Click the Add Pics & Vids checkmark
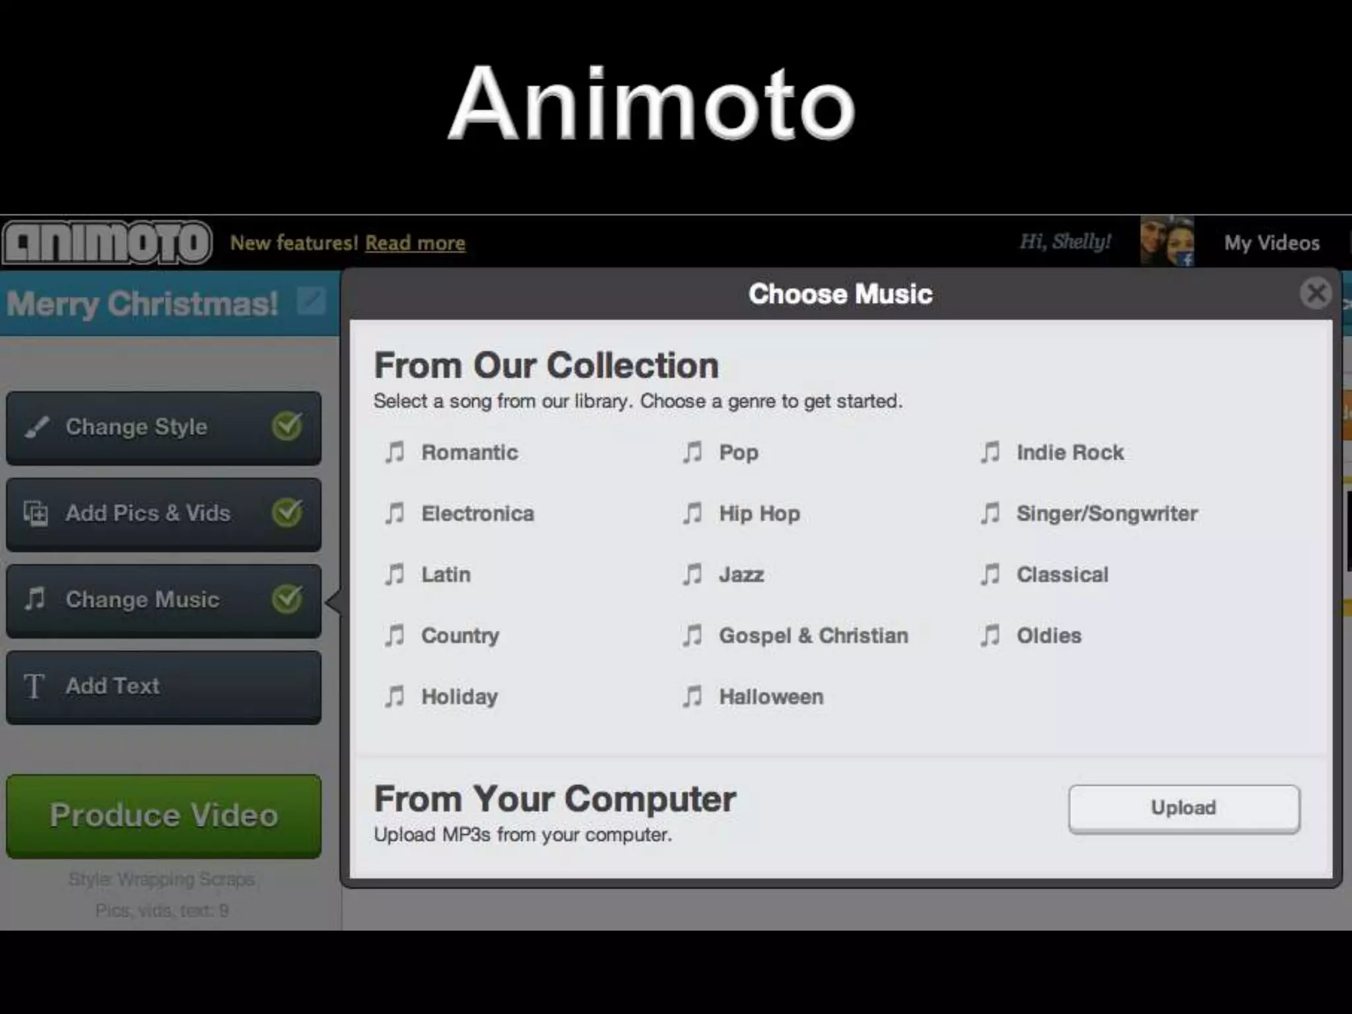The image size is (1352, 1014). click(x=287, y=512)
